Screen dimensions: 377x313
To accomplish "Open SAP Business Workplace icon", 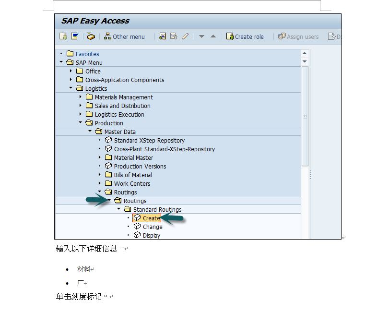I will (91, 36).
